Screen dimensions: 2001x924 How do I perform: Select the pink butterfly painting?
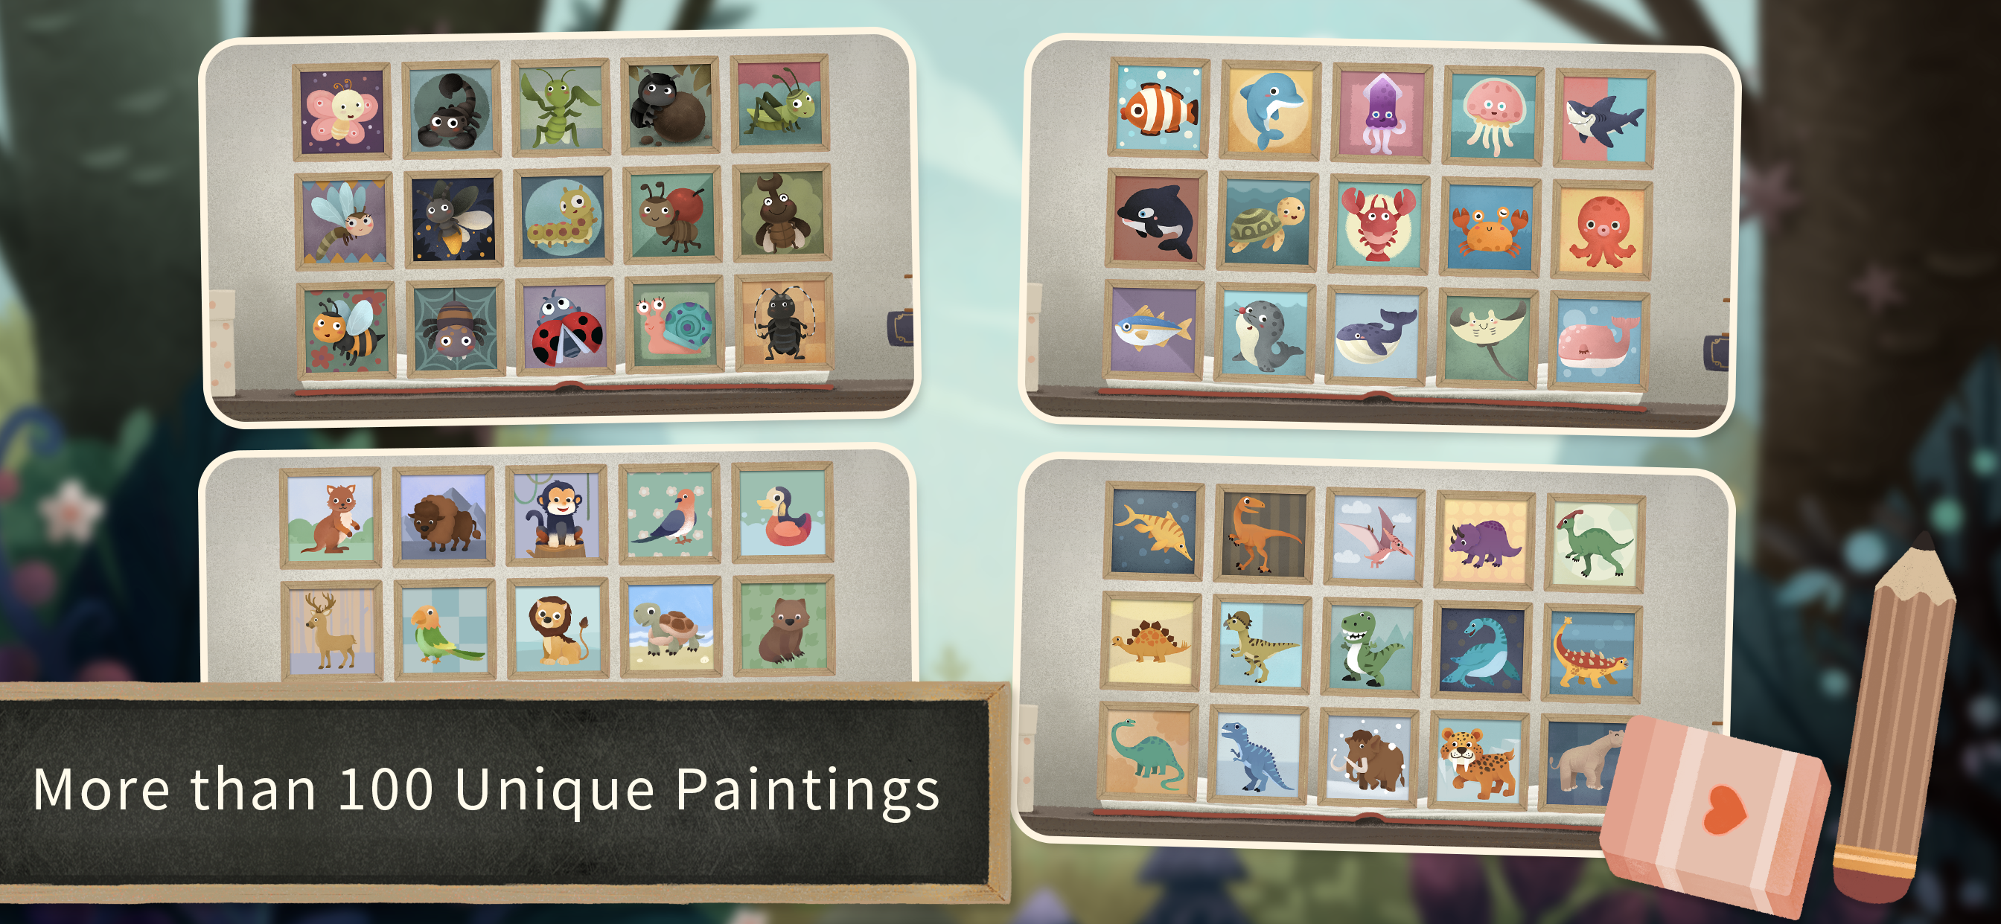pyautogui.click(x=342, y=112)
